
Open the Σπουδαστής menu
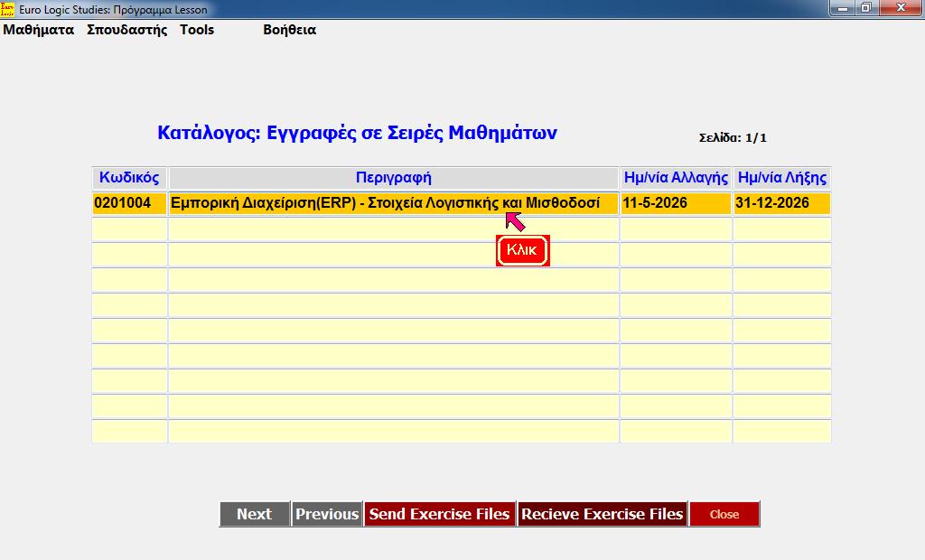coord(126,30)
